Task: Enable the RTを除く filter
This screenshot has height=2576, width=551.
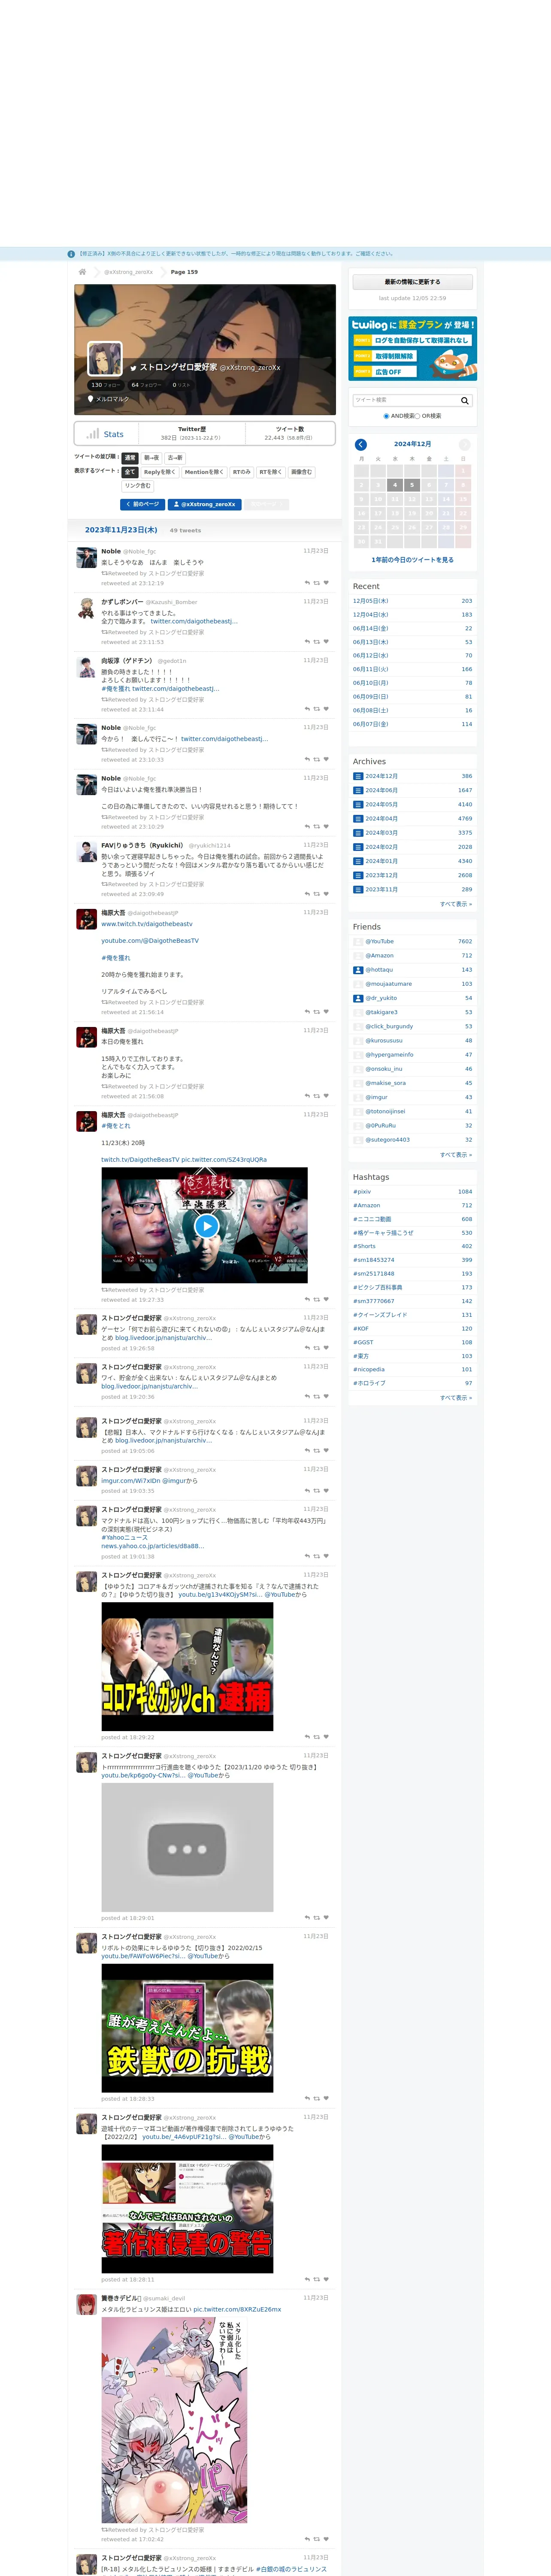Action: [271, 472]
